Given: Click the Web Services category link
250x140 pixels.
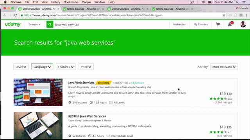Looking at the screenshot, I should pyautogui.click(x=121, y=83).
